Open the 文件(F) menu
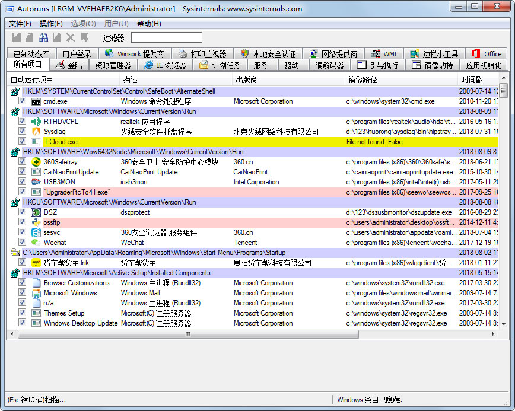Image resolution: width=515 pixels, height=411 pixels. pyautogui.click(x=20, y=24)
